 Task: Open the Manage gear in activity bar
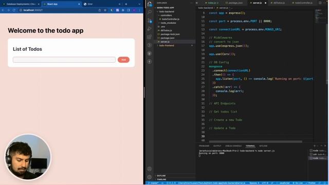[150, 177]
